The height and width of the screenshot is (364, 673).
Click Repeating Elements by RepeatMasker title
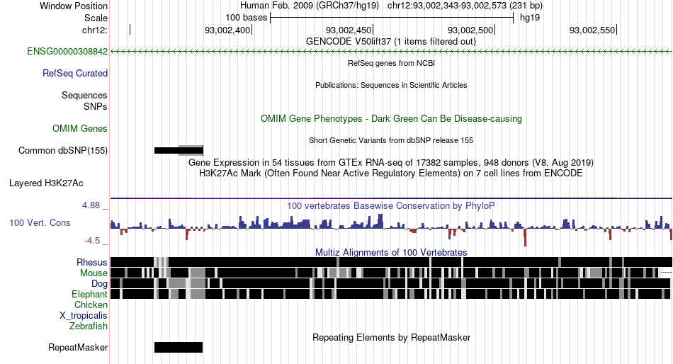click(x=391, y=337)
